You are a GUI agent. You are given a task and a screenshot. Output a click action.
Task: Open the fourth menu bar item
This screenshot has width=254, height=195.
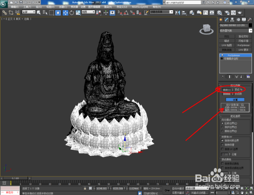coord(50,7)
